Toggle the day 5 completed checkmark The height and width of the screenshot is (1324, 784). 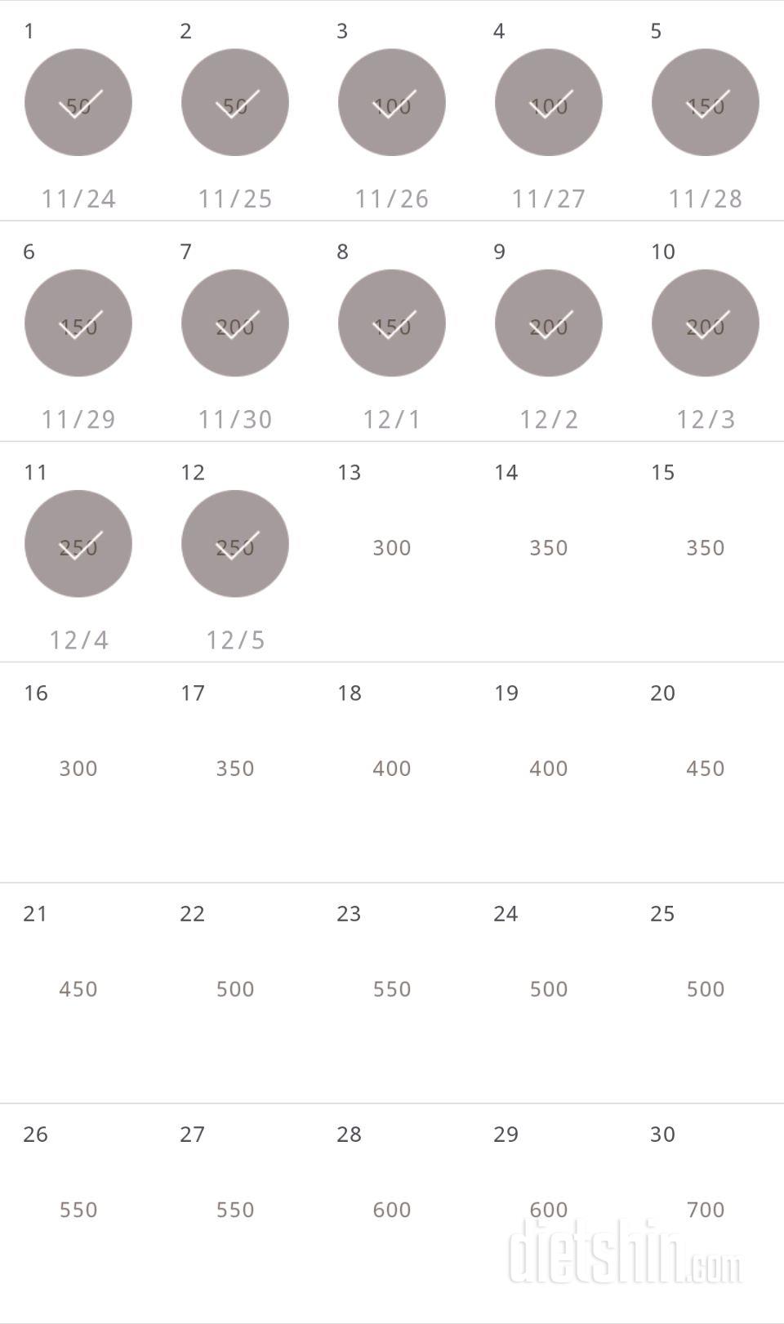(x=706, y=103)
